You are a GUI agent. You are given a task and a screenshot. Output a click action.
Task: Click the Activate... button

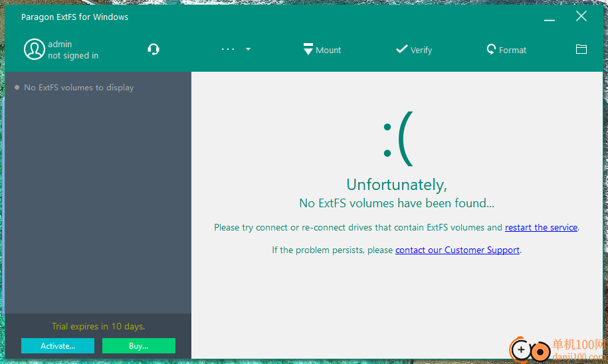(x=58, y=346)
